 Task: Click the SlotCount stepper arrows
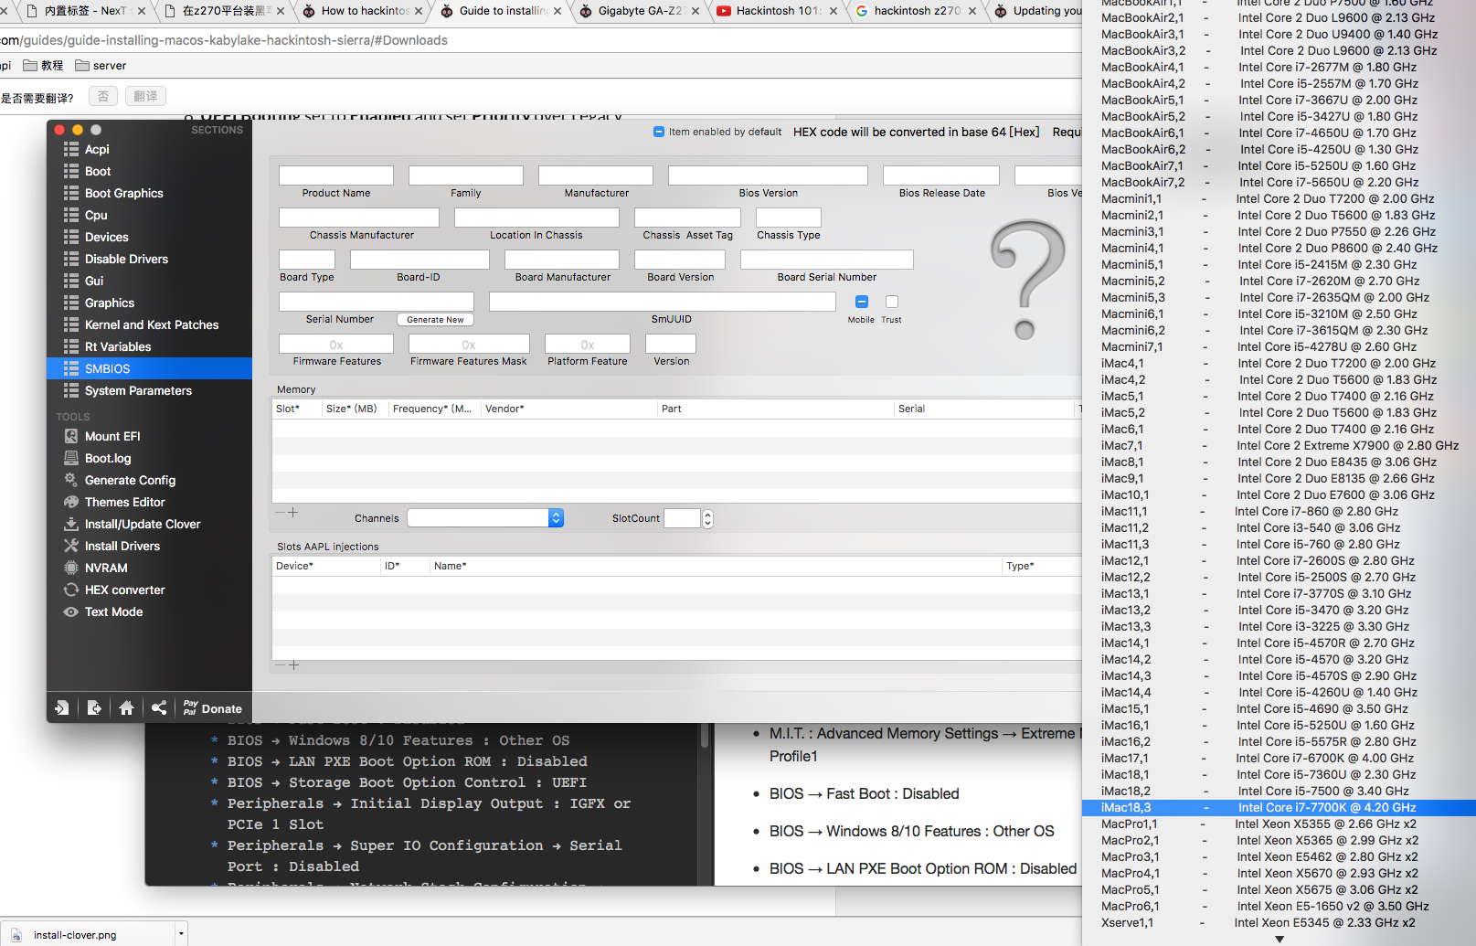[x=707, y=518]
